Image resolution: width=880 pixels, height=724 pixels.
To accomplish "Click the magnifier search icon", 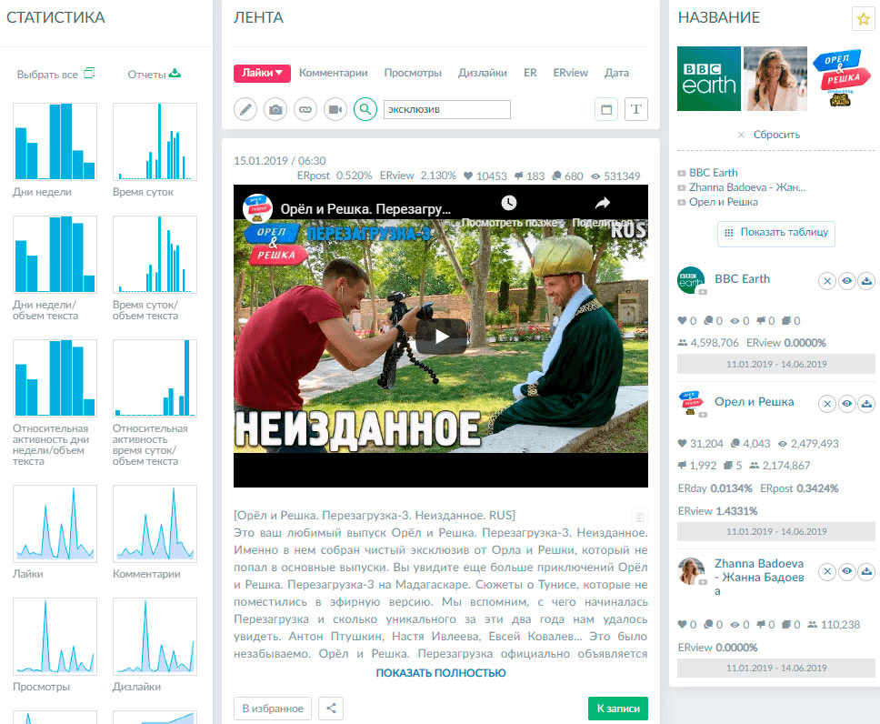I will coord(365,110).
